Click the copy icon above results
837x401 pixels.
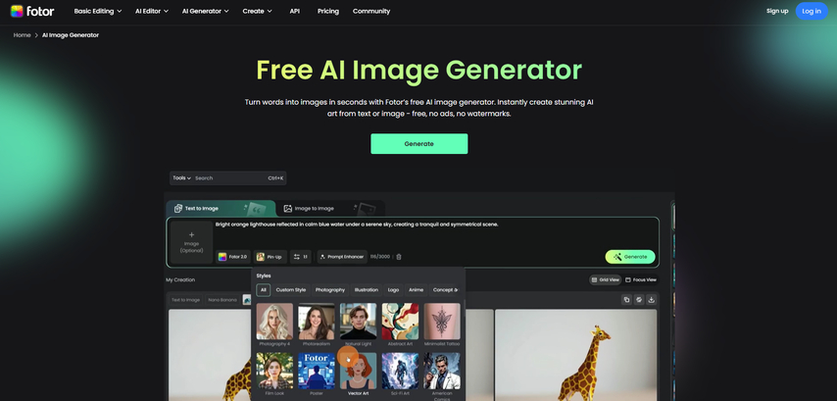pos(626,300)
